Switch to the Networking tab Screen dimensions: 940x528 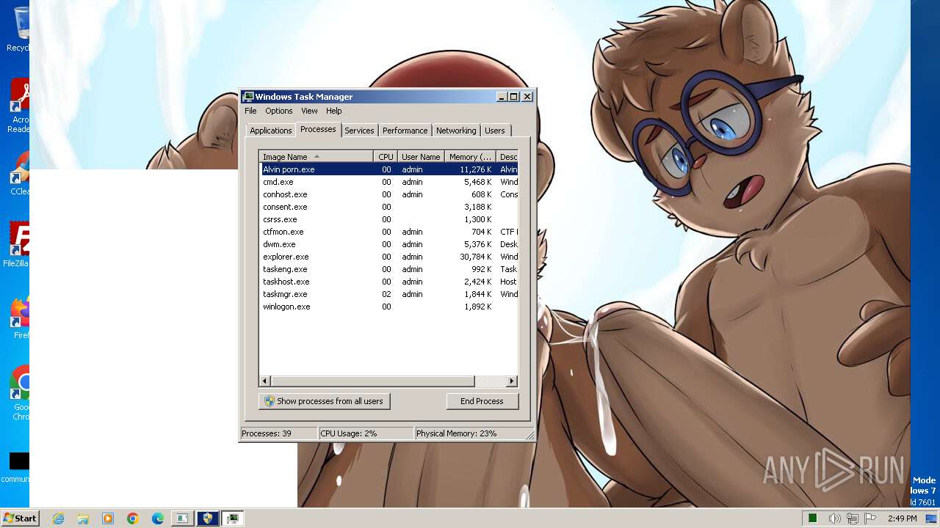tap(456, 131)
